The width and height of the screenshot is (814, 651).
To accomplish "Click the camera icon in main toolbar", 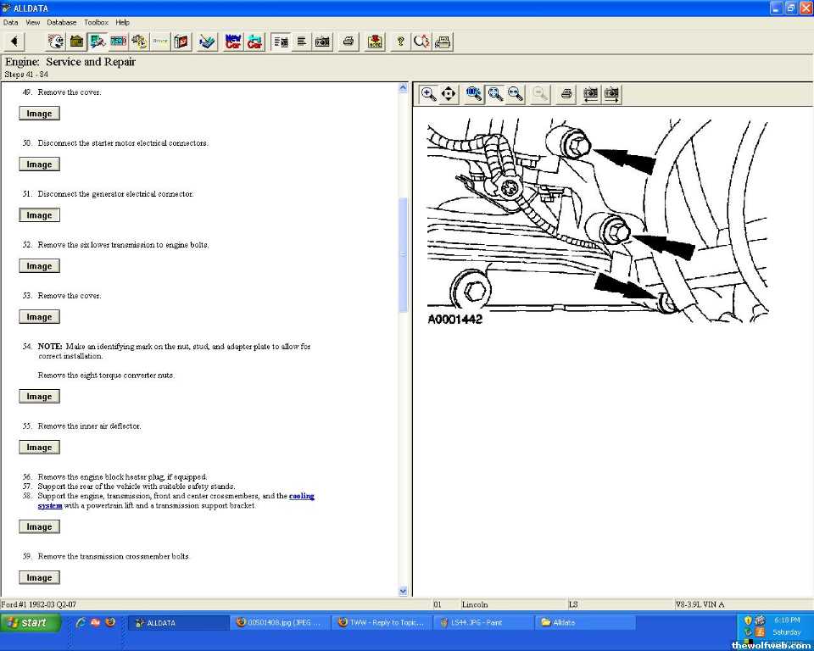I will (322, 42).
